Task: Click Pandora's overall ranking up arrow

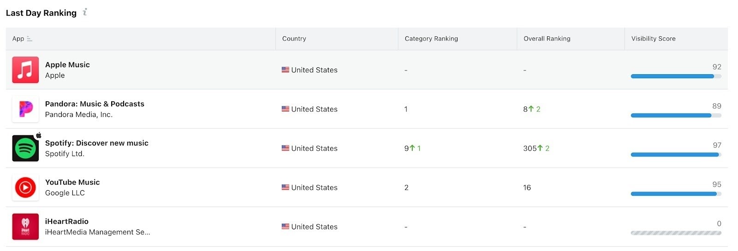Action: (531, 109)
